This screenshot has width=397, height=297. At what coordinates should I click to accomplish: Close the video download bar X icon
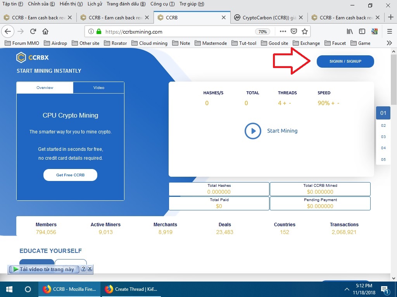pos(90,269)
